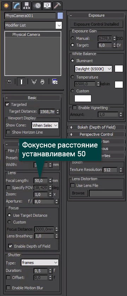Click the Zoom spinner arrows
This screenshot has width=127, height=296.
[x=50, y=194]
